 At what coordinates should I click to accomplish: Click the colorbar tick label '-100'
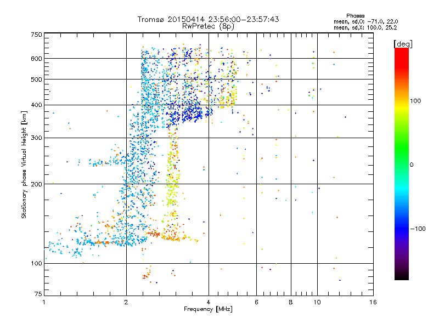pyautogui.click(x=418, y=229)
